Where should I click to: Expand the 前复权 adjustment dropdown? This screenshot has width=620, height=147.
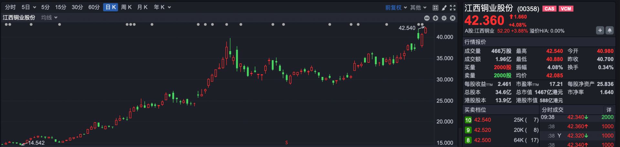click(396, 7)
